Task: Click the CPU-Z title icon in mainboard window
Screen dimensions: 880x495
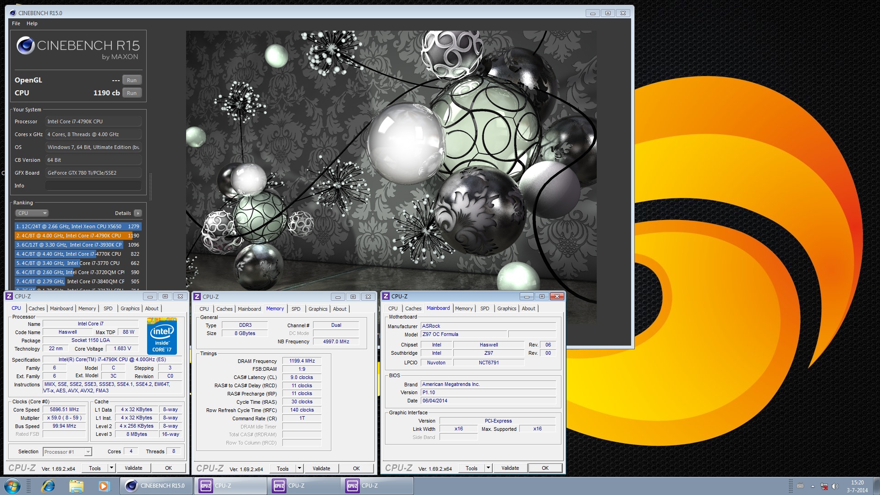Action: tap(386, 297)
